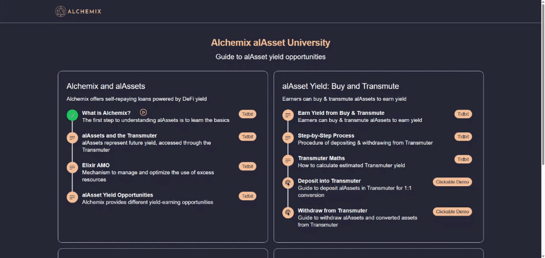Click the Tidbit badge for Elixir AMO
545x258 pixels.
(247, 167)
